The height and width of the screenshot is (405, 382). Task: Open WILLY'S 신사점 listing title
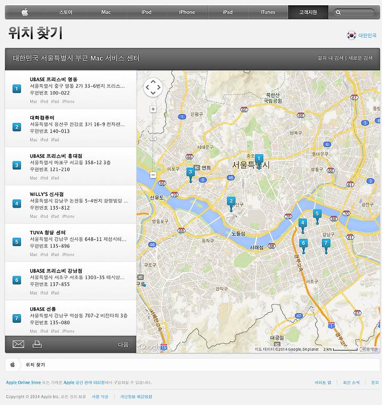click(x=47, y=194)
